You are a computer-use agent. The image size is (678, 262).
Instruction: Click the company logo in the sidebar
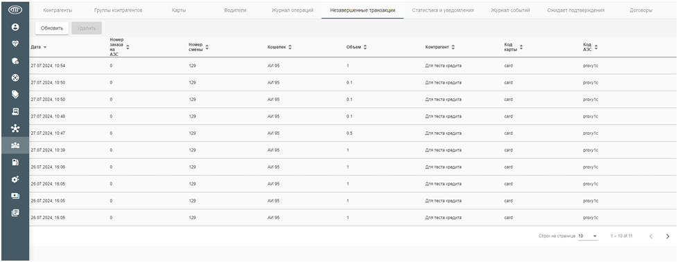pyautogui.click(x=15, y=10)
